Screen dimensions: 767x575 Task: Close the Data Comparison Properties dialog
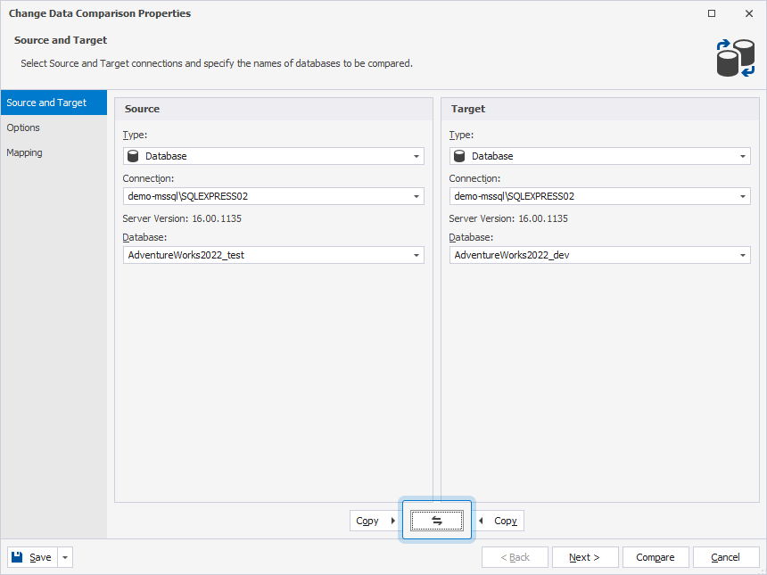pyautogui.click(x=748, y=13)
